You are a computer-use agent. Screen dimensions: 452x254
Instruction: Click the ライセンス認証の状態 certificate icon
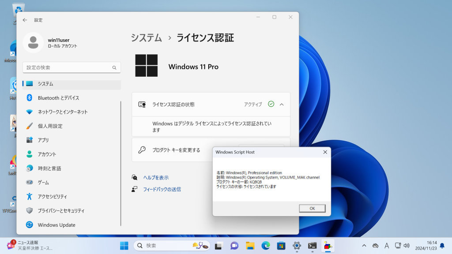[142, 105]
